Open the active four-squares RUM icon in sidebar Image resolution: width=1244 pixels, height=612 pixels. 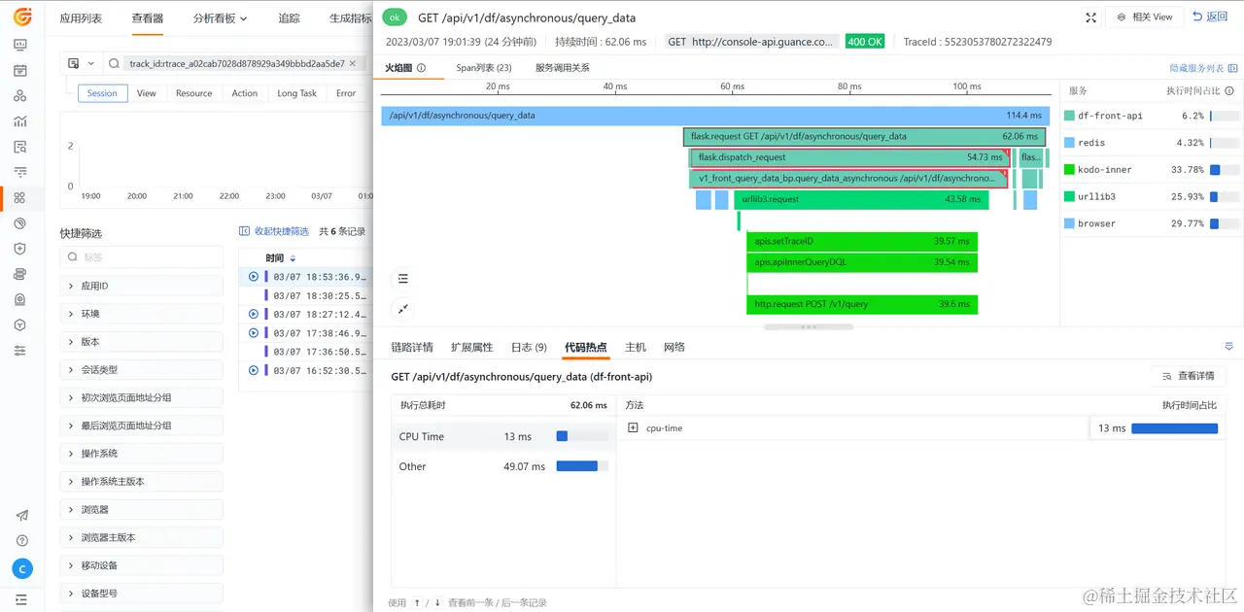click(x=20, y=198)
